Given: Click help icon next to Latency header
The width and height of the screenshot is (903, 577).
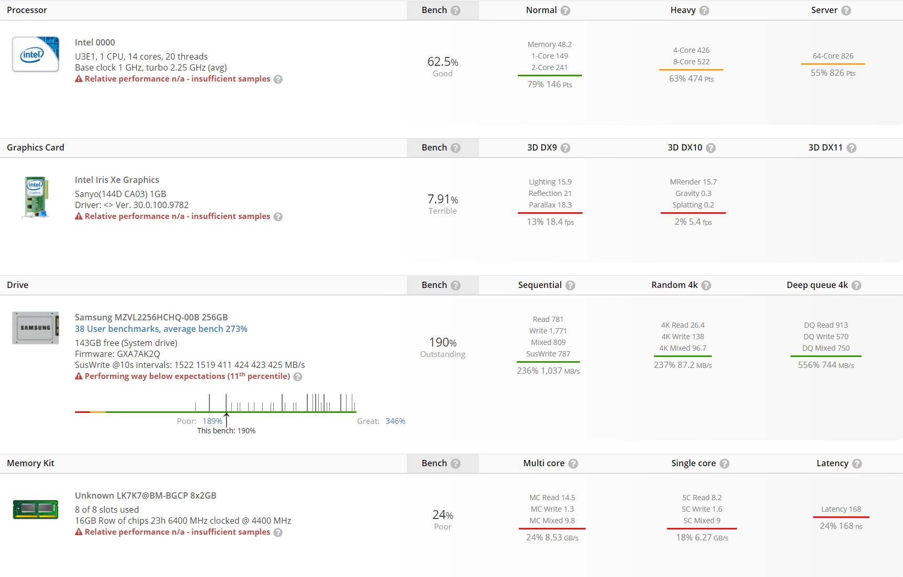Looking at the screenshot, I should [x=857, y=464].
